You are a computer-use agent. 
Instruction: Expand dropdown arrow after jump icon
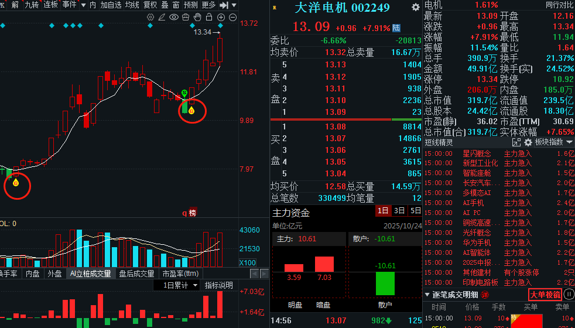pyautogui.click(x=234, y=5)
